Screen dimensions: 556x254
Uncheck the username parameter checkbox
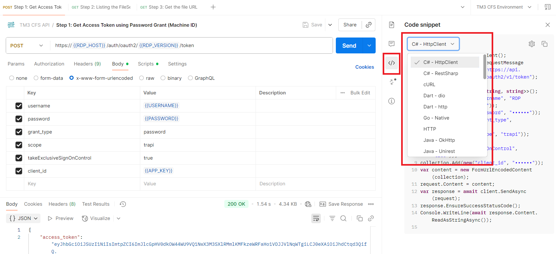[x=19, y=106]
